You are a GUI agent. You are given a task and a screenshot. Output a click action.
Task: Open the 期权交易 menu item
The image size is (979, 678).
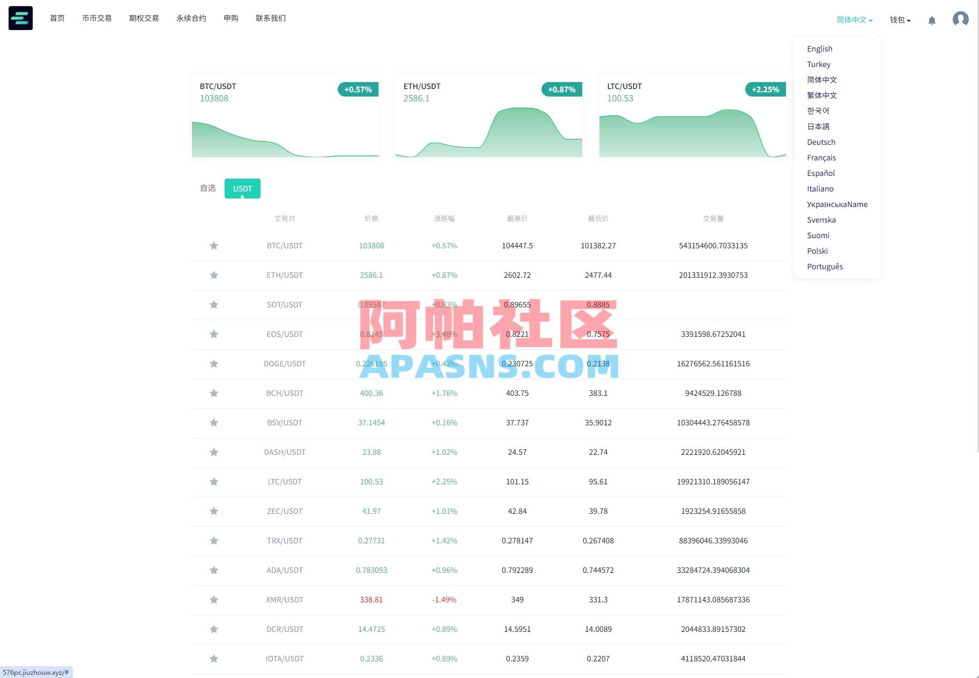[143, 18]
